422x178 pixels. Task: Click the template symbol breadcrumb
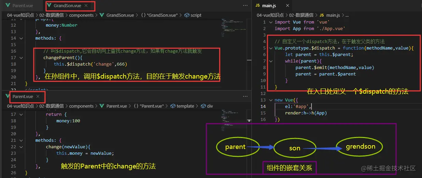[x=182, y=106]
